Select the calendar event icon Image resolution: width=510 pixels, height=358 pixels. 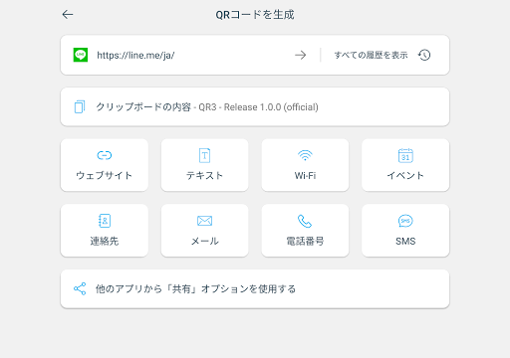click(x=405, y=155)
